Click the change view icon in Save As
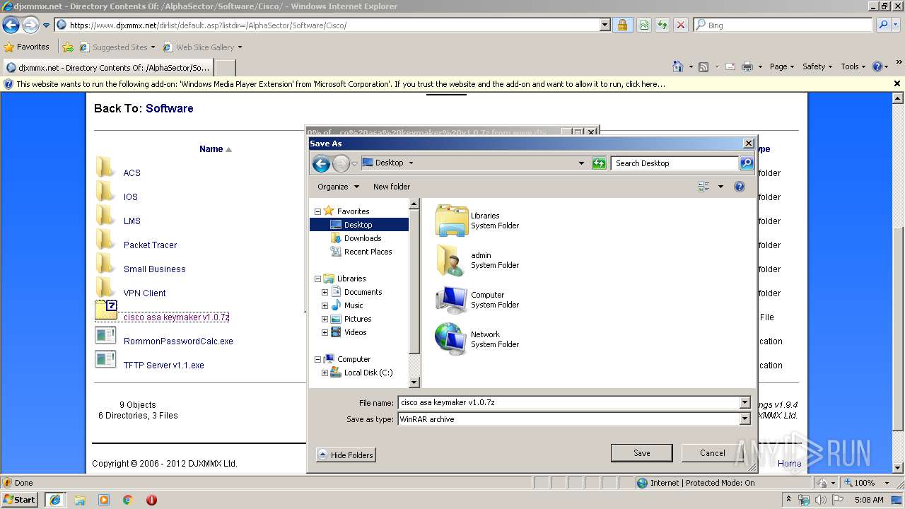 [x=703, y=187]
